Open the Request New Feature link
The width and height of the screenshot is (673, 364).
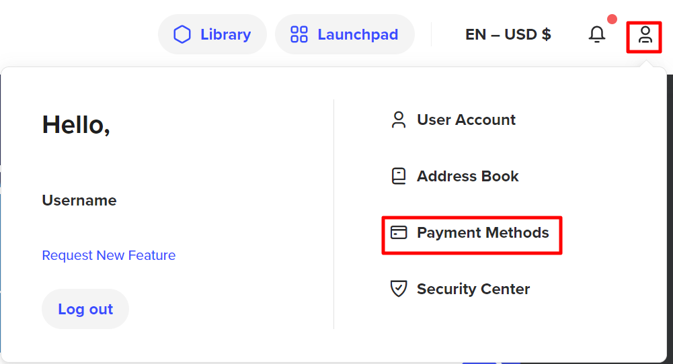click(109, 255)
